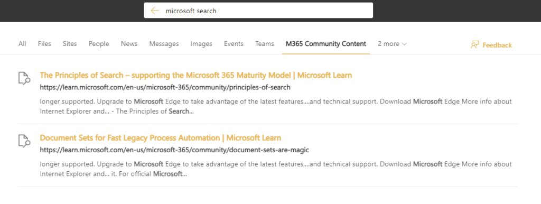This screenshot has width=541, height=204.
Task: Click the Feedback person icon
Action: point(475,45)
